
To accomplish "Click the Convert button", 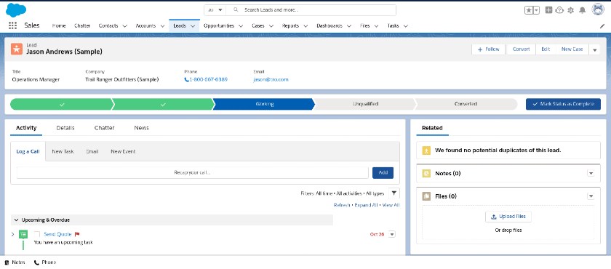I will click(521, 49).
